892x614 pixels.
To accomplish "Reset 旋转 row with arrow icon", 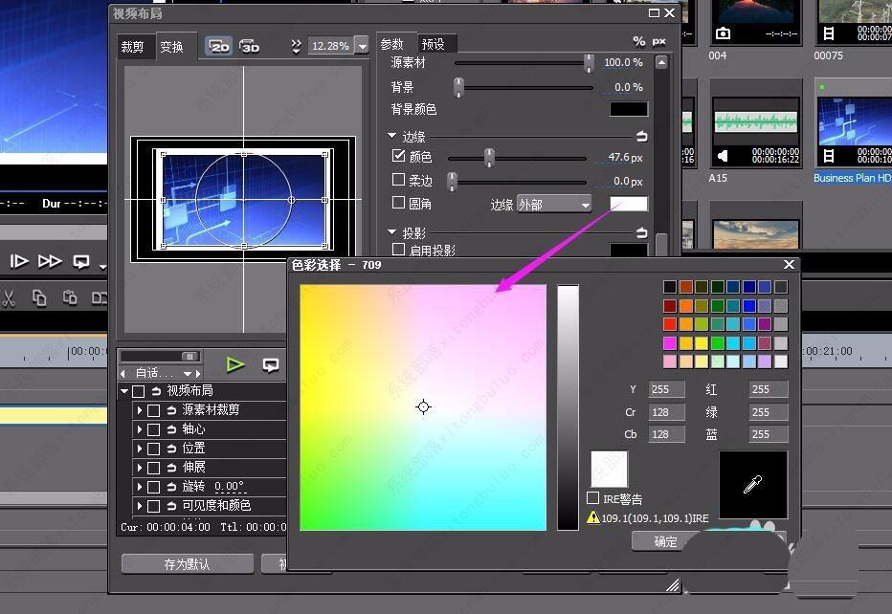I will coord(171,487).
